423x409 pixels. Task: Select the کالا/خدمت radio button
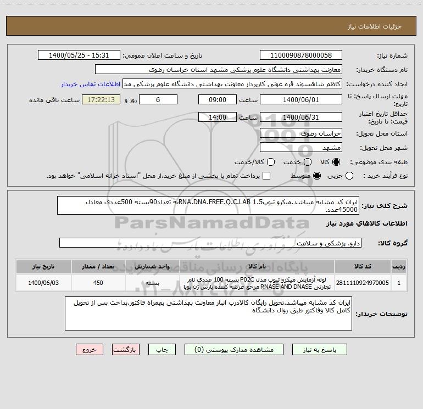point(271,162)
